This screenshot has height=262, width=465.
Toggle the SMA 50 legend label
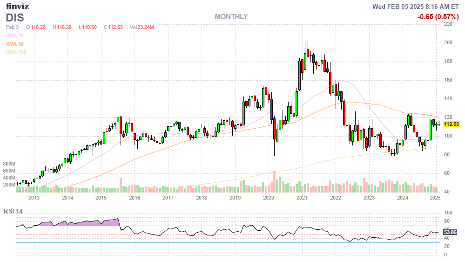coord(15,44)
